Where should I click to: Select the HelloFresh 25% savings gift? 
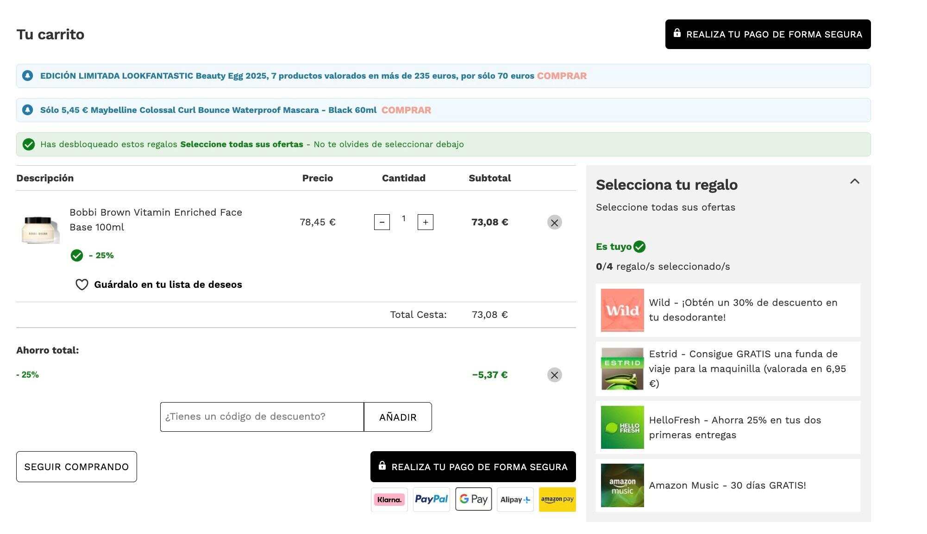pyautogui.click(x=728, y=428)
